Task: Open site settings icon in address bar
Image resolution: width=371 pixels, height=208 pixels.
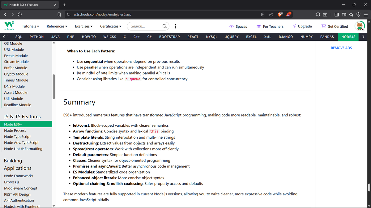Action: coord(69,14)
